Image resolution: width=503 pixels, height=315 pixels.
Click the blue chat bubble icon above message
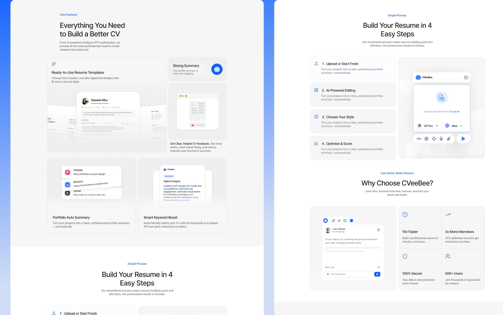click(x=352, y=221)
